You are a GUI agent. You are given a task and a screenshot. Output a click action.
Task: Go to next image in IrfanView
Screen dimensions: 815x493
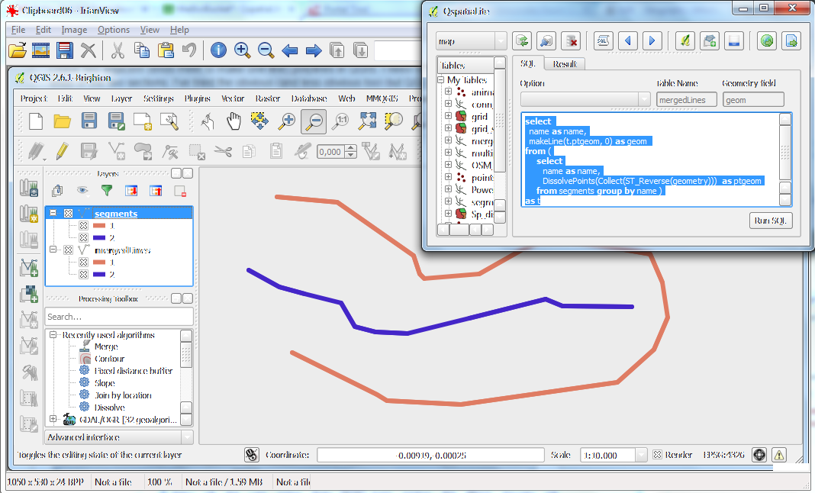pyautogui.click(x=314, y=50)
